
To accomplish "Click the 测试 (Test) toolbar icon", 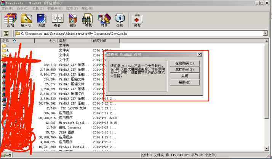I will click(42, 20).
